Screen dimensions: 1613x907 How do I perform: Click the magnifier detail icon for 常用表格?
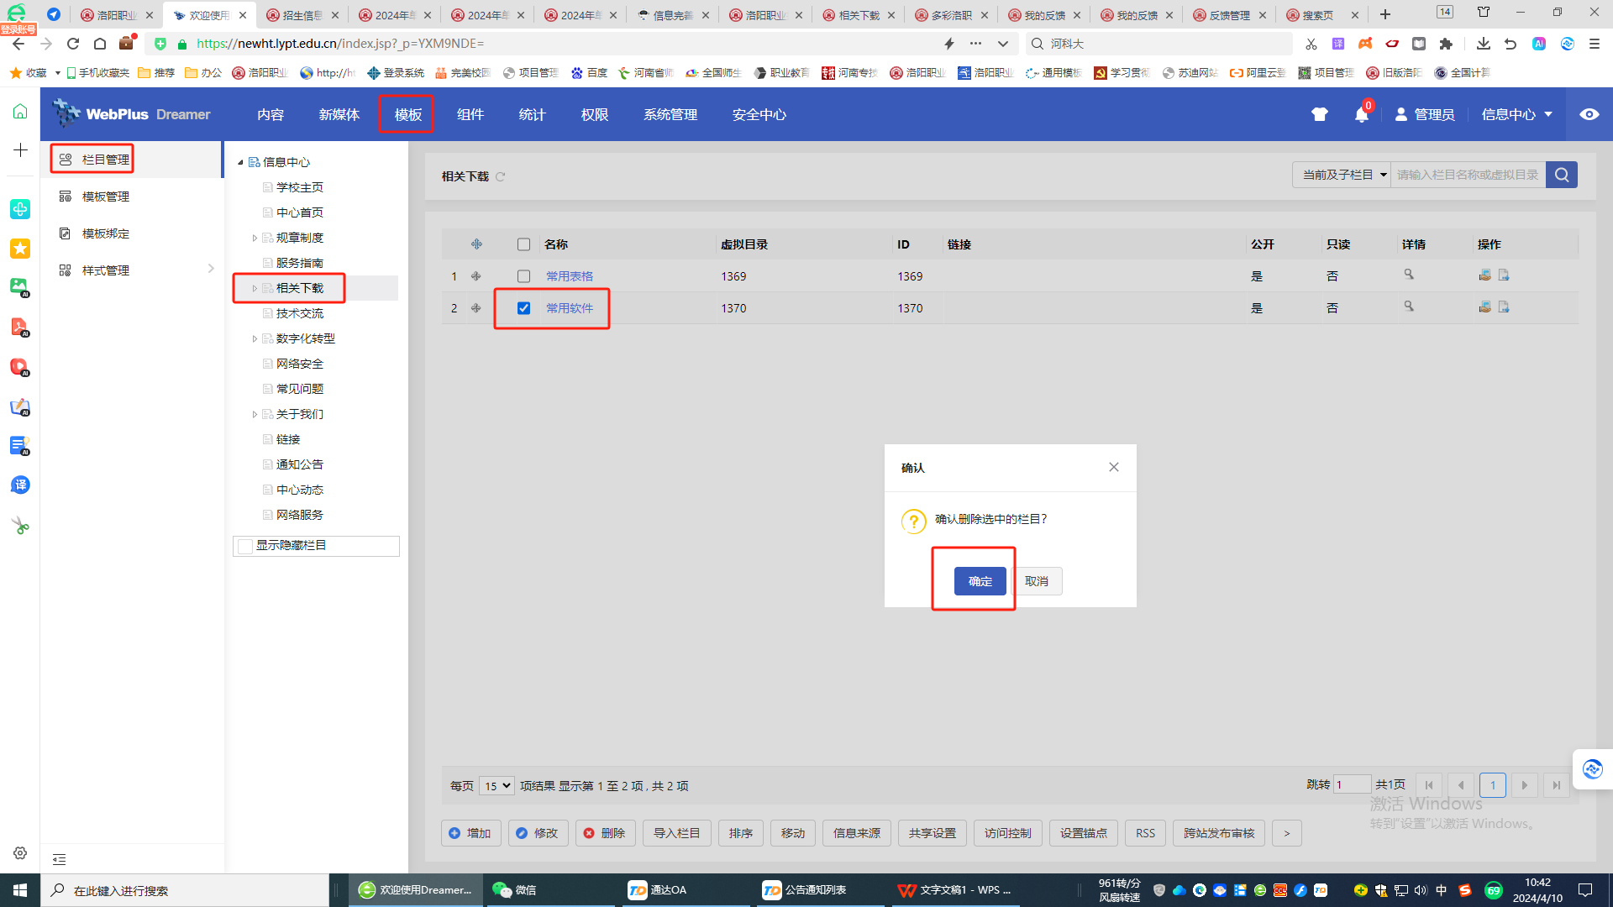click(1409, 275)
